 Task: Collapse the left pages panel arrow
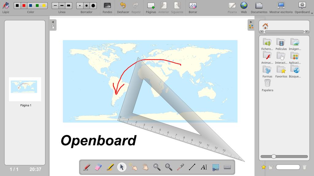click(53, 22)
